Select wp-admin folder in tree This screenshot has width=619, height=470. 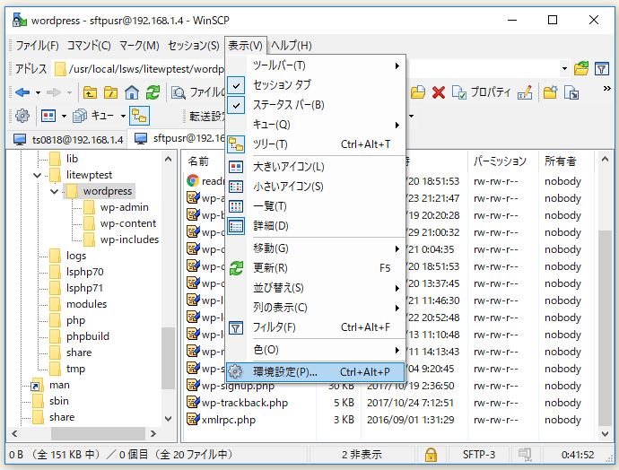click(x=124, y=207)
